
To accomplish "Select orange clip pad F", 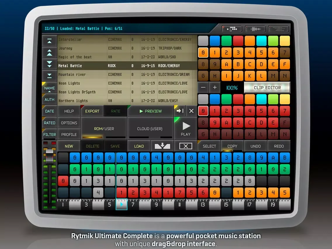I will coord(285,64).
